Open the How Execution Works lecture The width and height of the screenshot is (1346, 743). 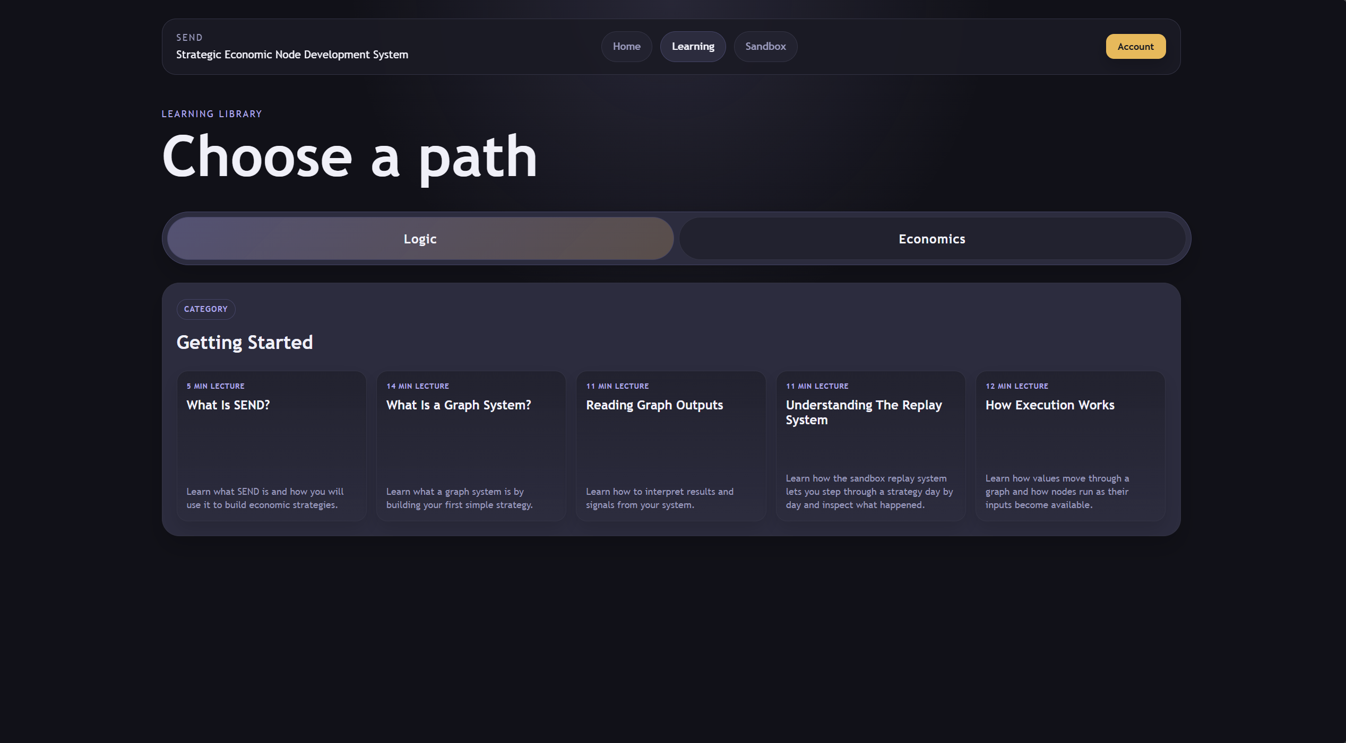coord(1070,445)
